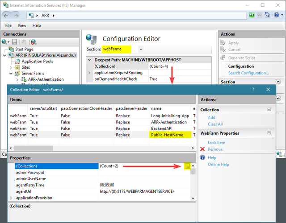
Task: Collapse the WebFarm Properties group
Action: point(269,133)
